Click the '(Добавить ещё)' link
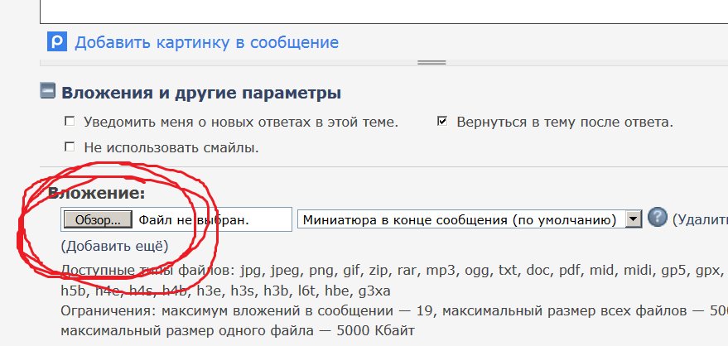Screen dimensions: 728x346 pyautogui.click(x=114, y=246)
